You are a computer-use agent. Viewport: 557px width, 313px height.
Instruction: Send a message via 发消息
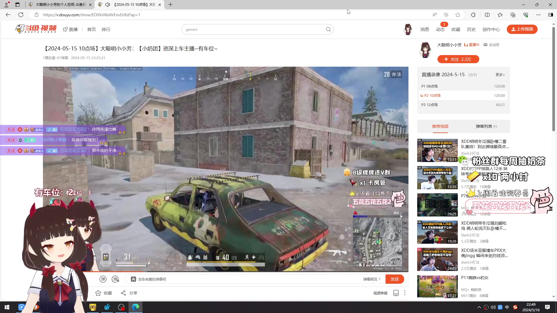(491, 45)
